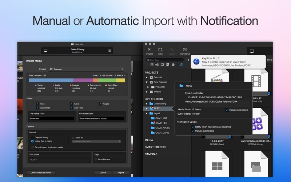This screenshot has width=291, height=182.
Task: Click the blue badge on 11-08-2017 thumbnail
Action: [230, 136]
